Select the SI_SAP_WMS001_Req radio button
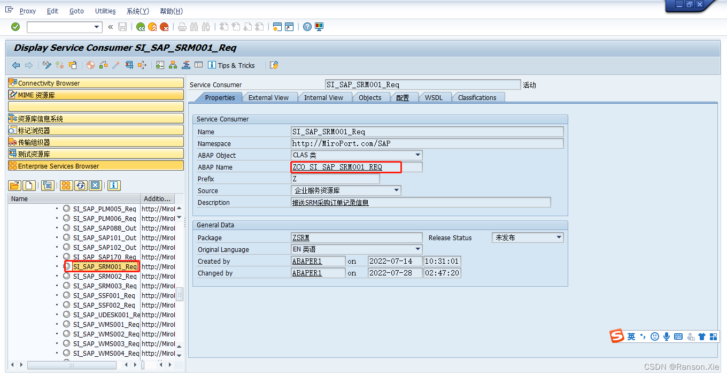The image size is (727, 375). tap(67, 324)
